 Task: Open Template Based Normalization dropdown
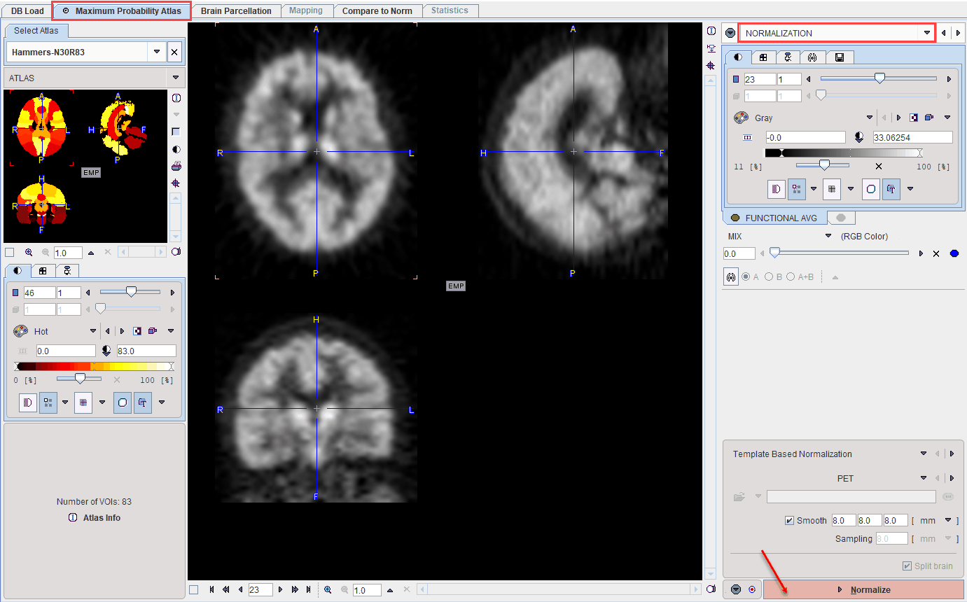coord(924,454)
